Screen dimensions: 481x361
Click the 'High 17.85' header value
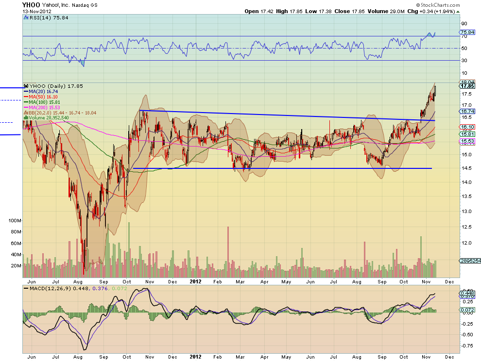click(289, 11)
